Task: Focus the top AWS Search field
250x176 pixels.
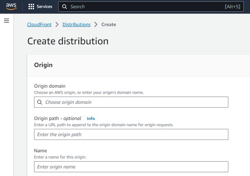Action: point(151,7)
